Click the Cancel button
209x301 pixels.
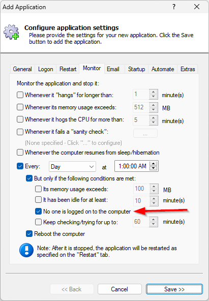pyautogui.click(x=120, y=289)
